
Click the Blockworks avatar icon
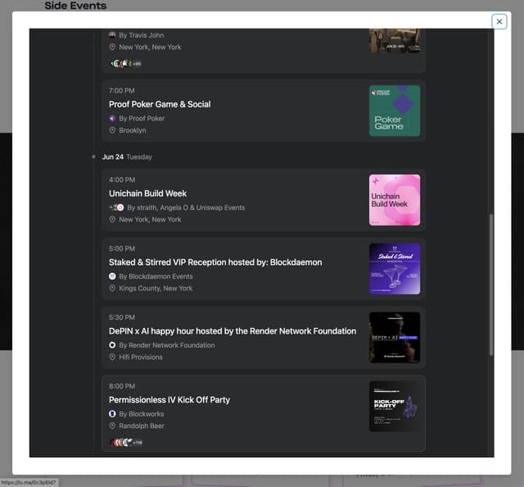[x=112, y=414]
